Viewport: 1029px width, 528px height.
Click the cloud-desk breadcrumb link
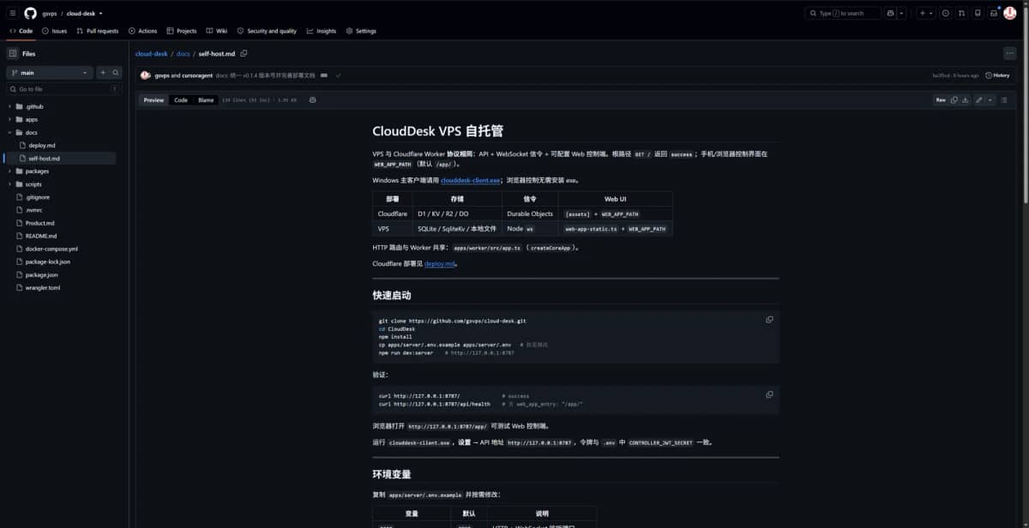[151, 53]
